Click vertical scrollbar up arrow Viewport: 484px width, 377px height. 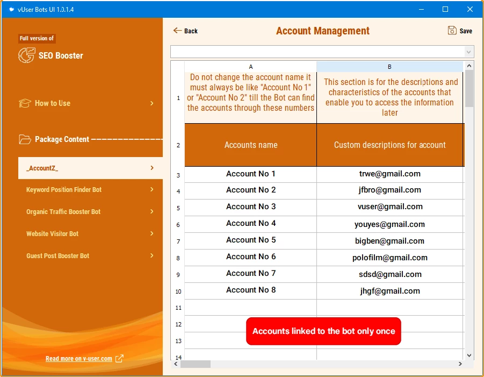(x=469, y=66)
